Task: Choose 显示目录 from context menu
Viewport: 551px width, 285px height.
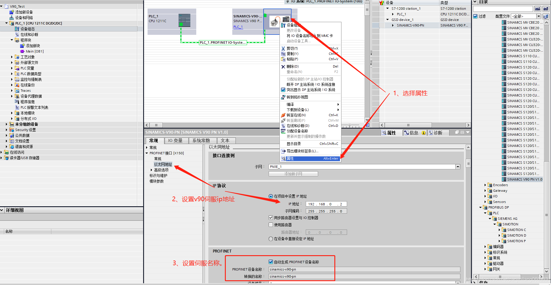Action: 310,144
